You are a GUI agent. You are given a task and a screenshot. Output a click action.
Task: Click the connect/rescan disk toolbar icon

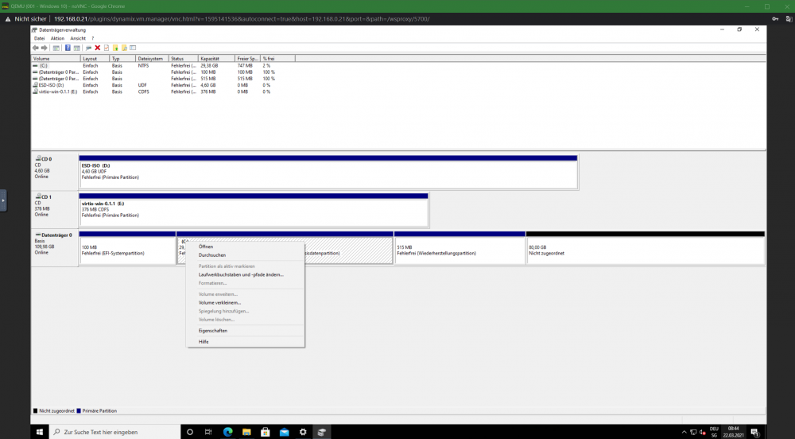88,48
